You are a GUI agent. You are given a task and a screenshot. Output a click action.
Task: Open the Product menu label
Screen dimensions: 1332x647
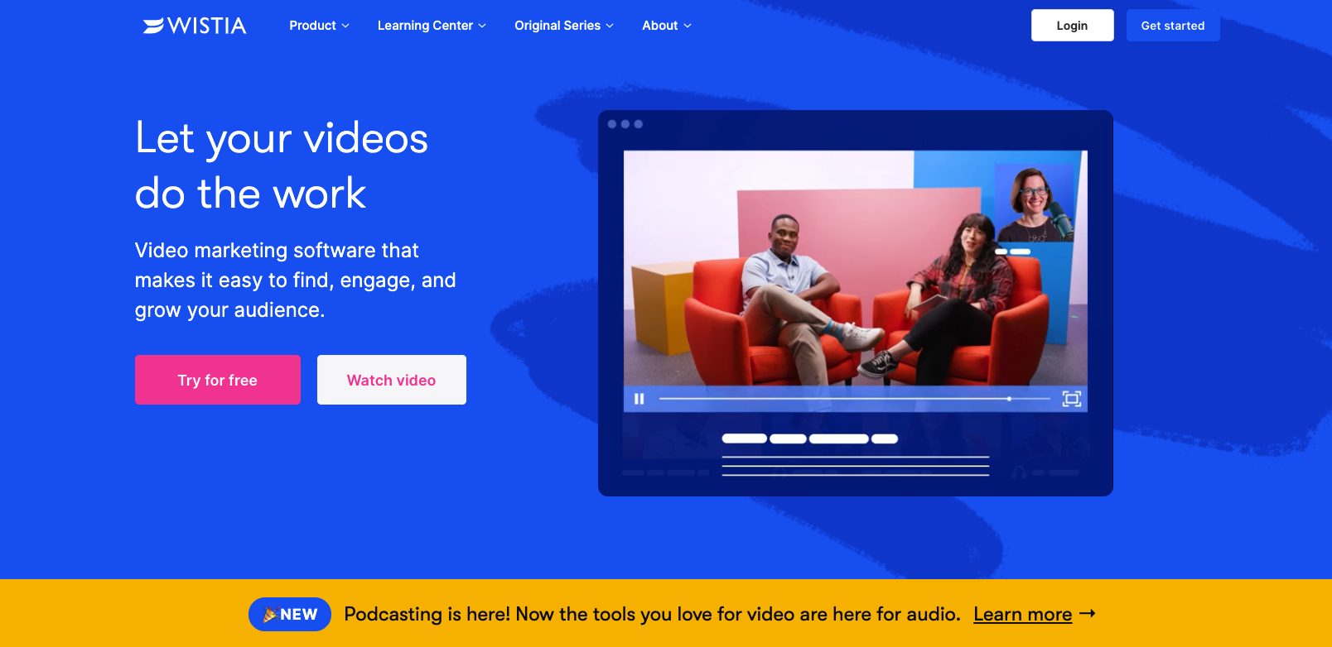(312, 26)
